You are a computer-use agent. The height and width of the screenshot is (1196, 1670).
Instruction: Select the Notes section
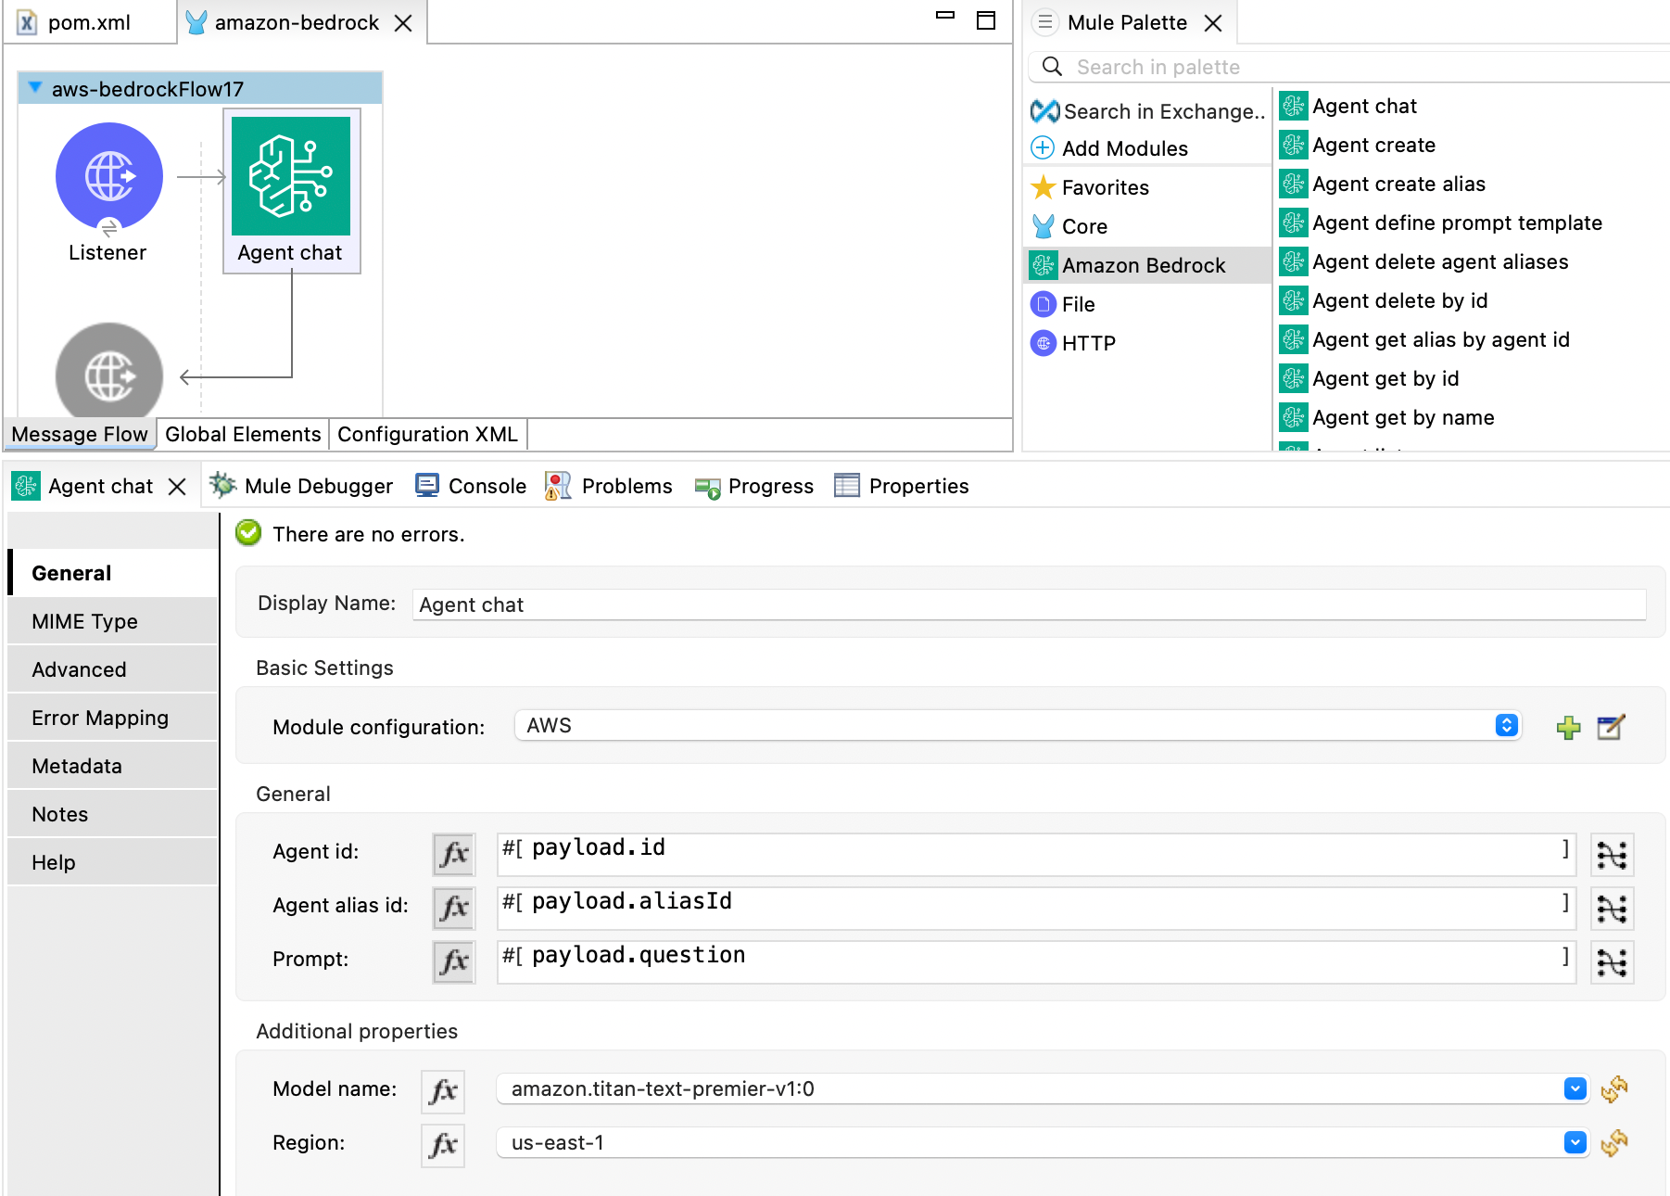(112, 814)
